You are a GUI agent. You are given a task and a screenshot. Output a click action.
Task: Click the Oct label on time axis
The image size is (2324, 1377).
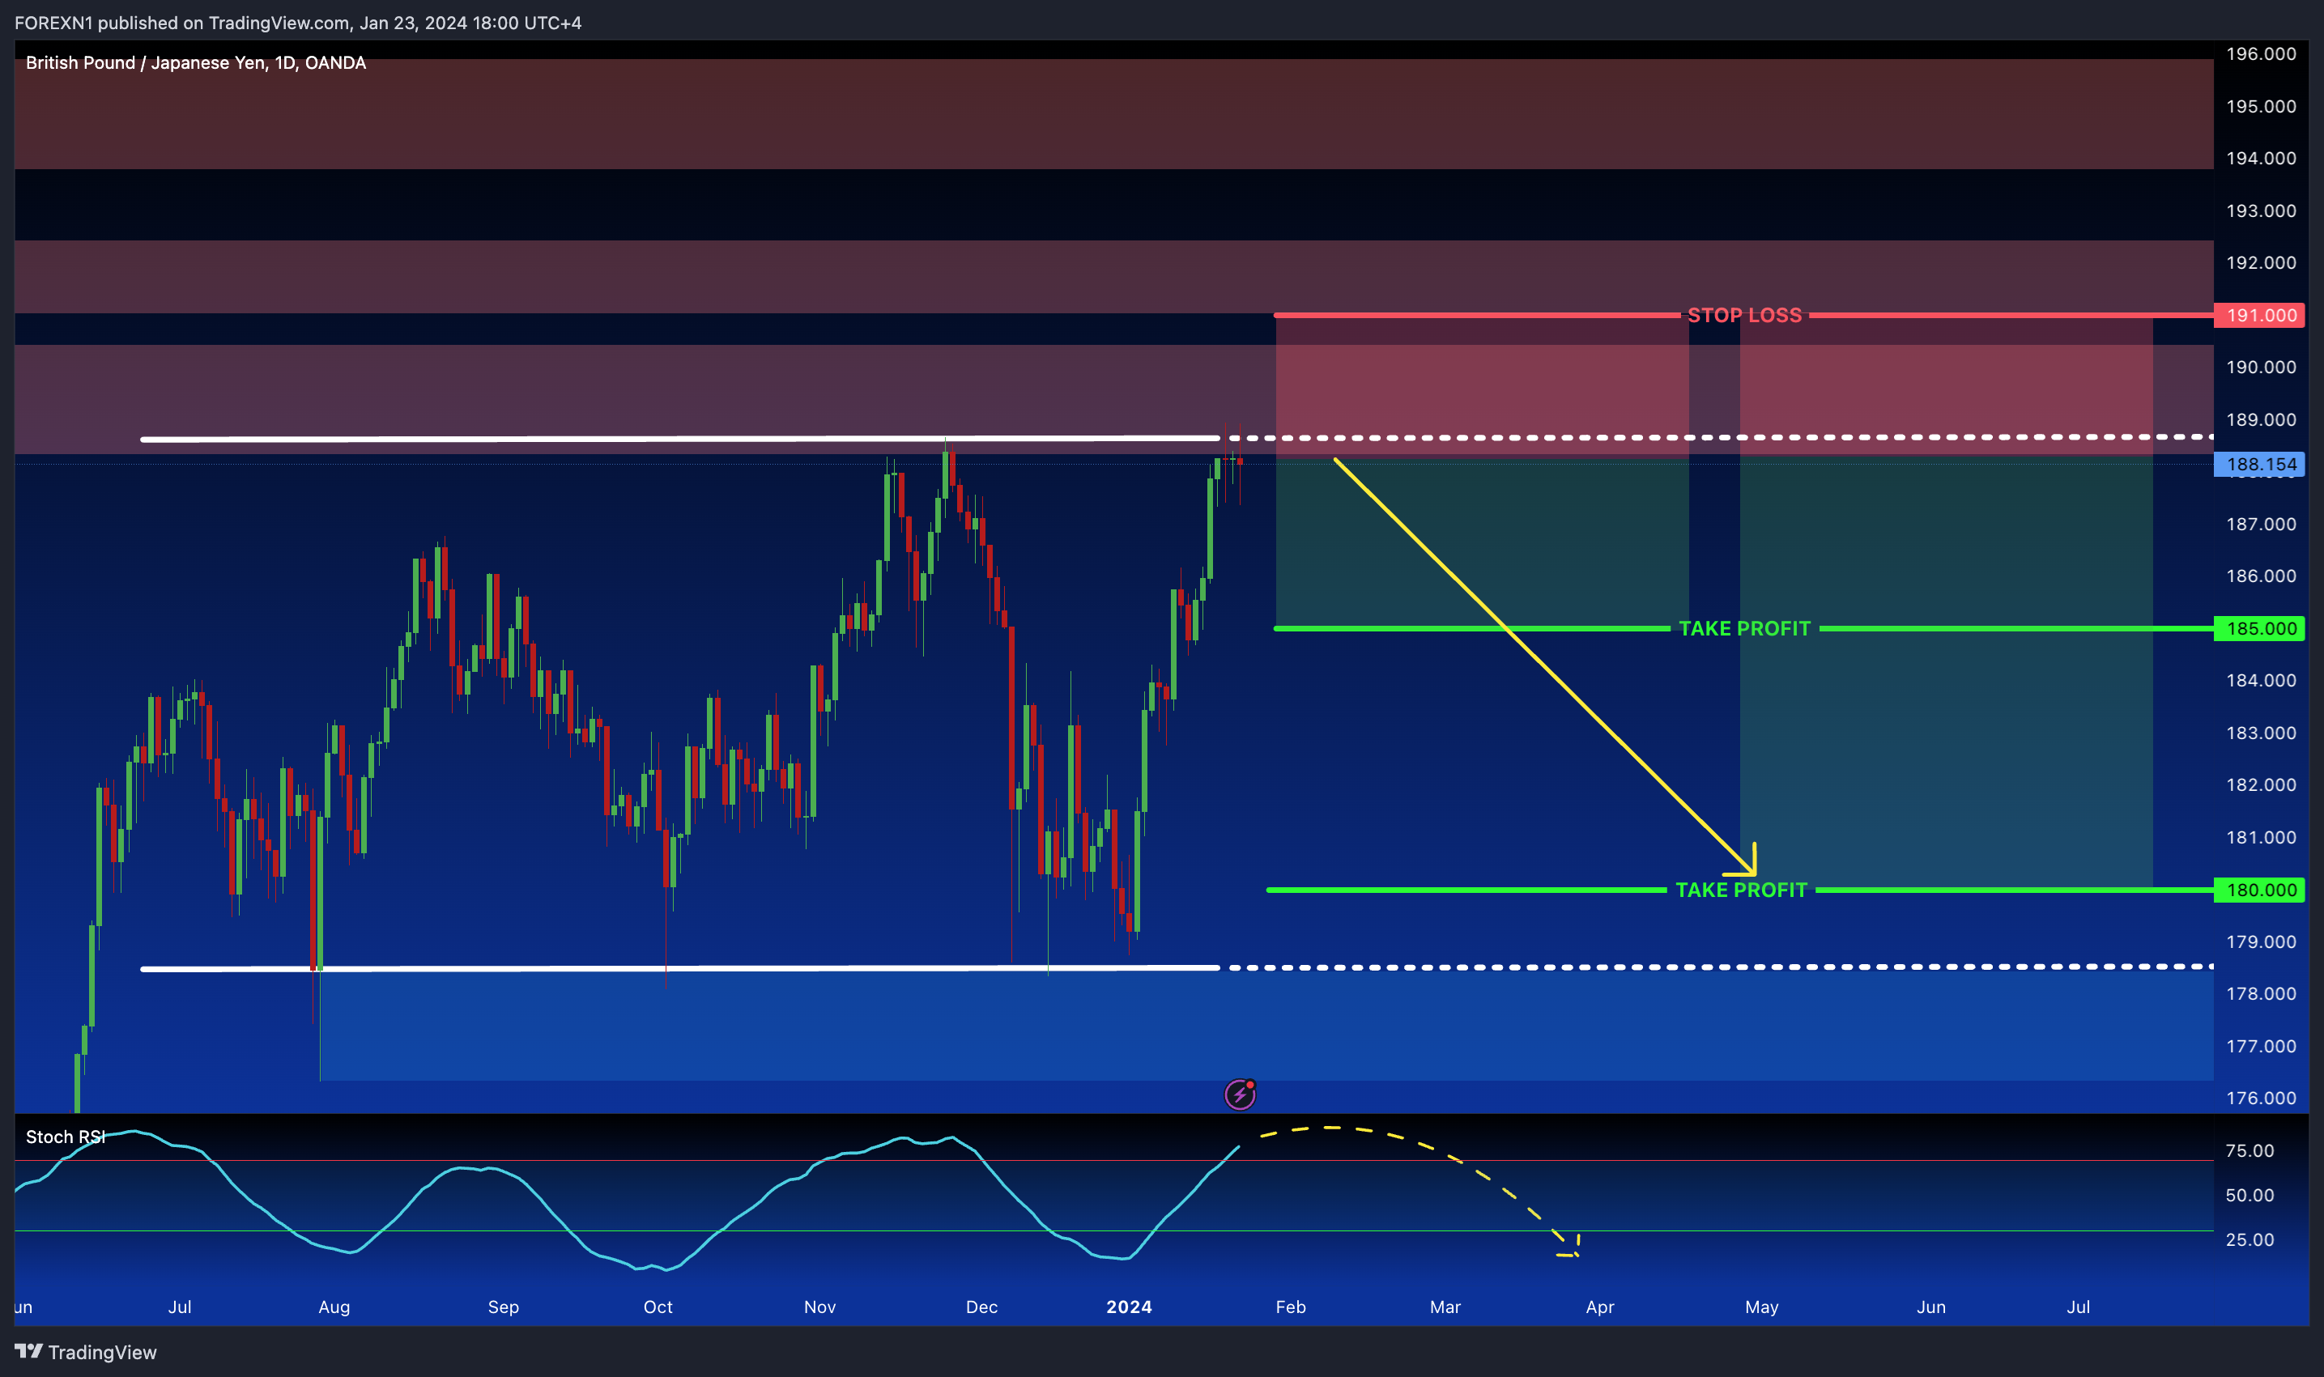[x=658, y=1307]
